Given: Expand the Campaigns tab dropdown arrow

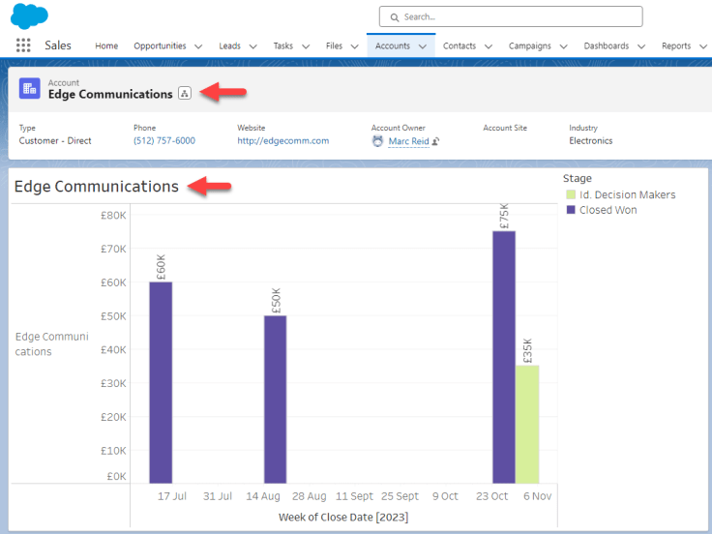Looking at the screenshot, I should (563, 46).
